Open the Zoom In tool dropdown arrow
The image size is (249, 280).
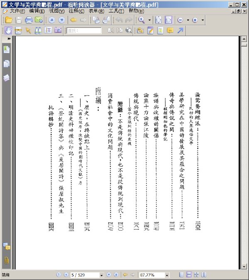click(x=149, y=20)
